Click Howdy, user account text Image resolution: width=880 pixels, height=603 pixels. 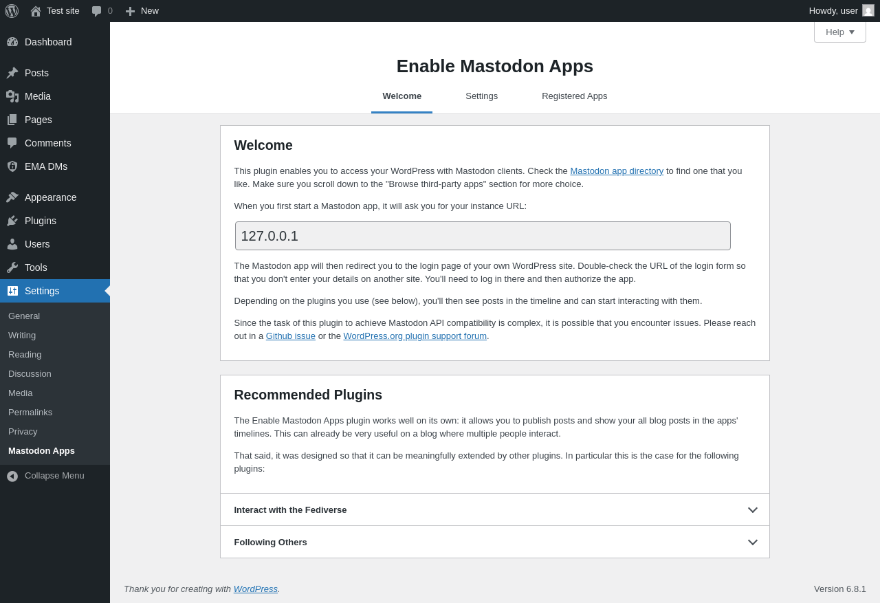(x=833, y=11)
